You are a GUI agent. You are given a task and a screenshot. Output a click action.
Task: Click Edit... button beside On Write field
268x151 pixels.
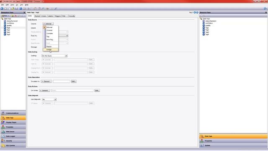click(97, 91)
